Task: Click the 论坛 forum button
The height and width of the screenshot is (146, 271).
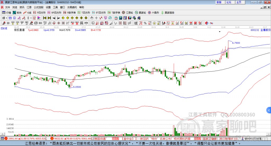Action: 230,2
